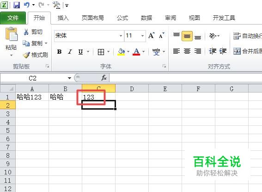Switch to the 审阅 tab
This screenshot has width=262, height=192.
point(170,18)
